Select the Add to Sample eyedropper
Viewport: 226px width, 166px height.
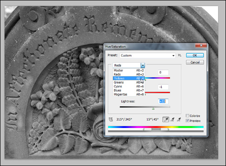tap(172, 120)
